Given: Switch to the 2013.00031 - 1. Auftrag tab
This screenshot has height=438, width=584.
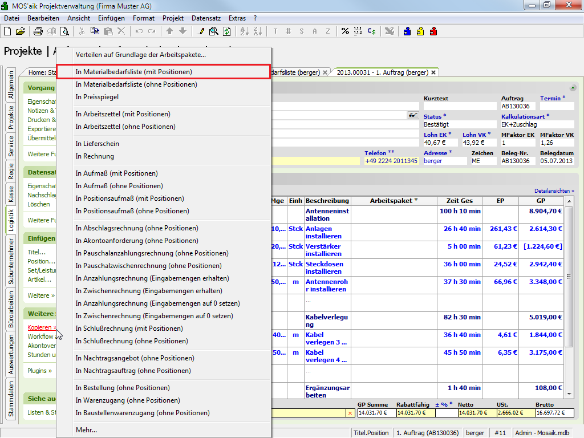Looking at the screenshot, I should [383, 72].
